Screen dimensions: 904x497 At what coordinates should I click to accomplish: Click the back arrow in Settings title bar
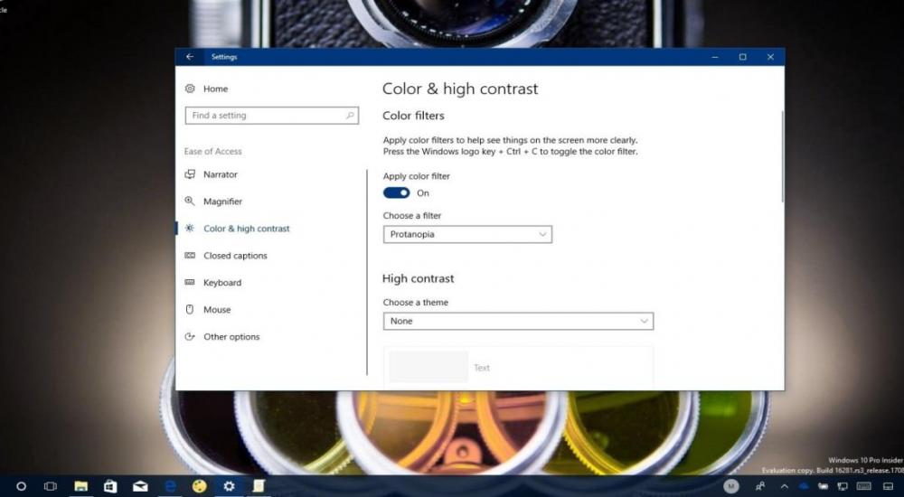click(x=190, y=57)
